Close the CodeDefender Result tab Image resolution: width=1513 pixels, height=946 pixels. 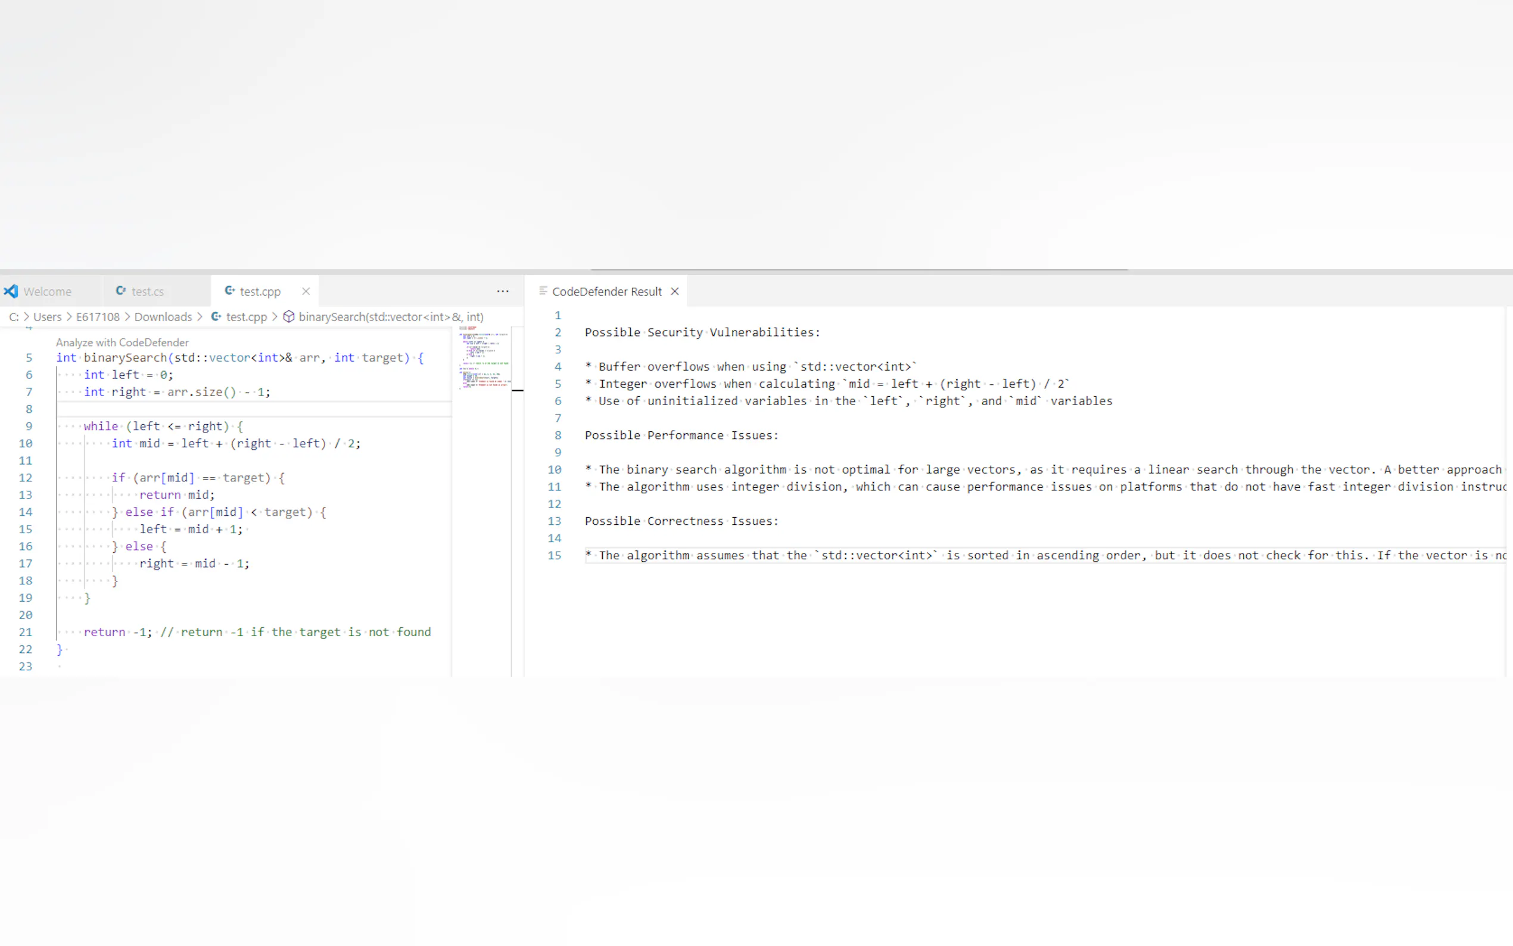(x=674, y=291)
